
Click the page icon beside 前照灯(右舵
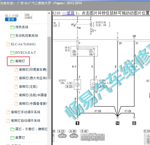click(16, 95)
